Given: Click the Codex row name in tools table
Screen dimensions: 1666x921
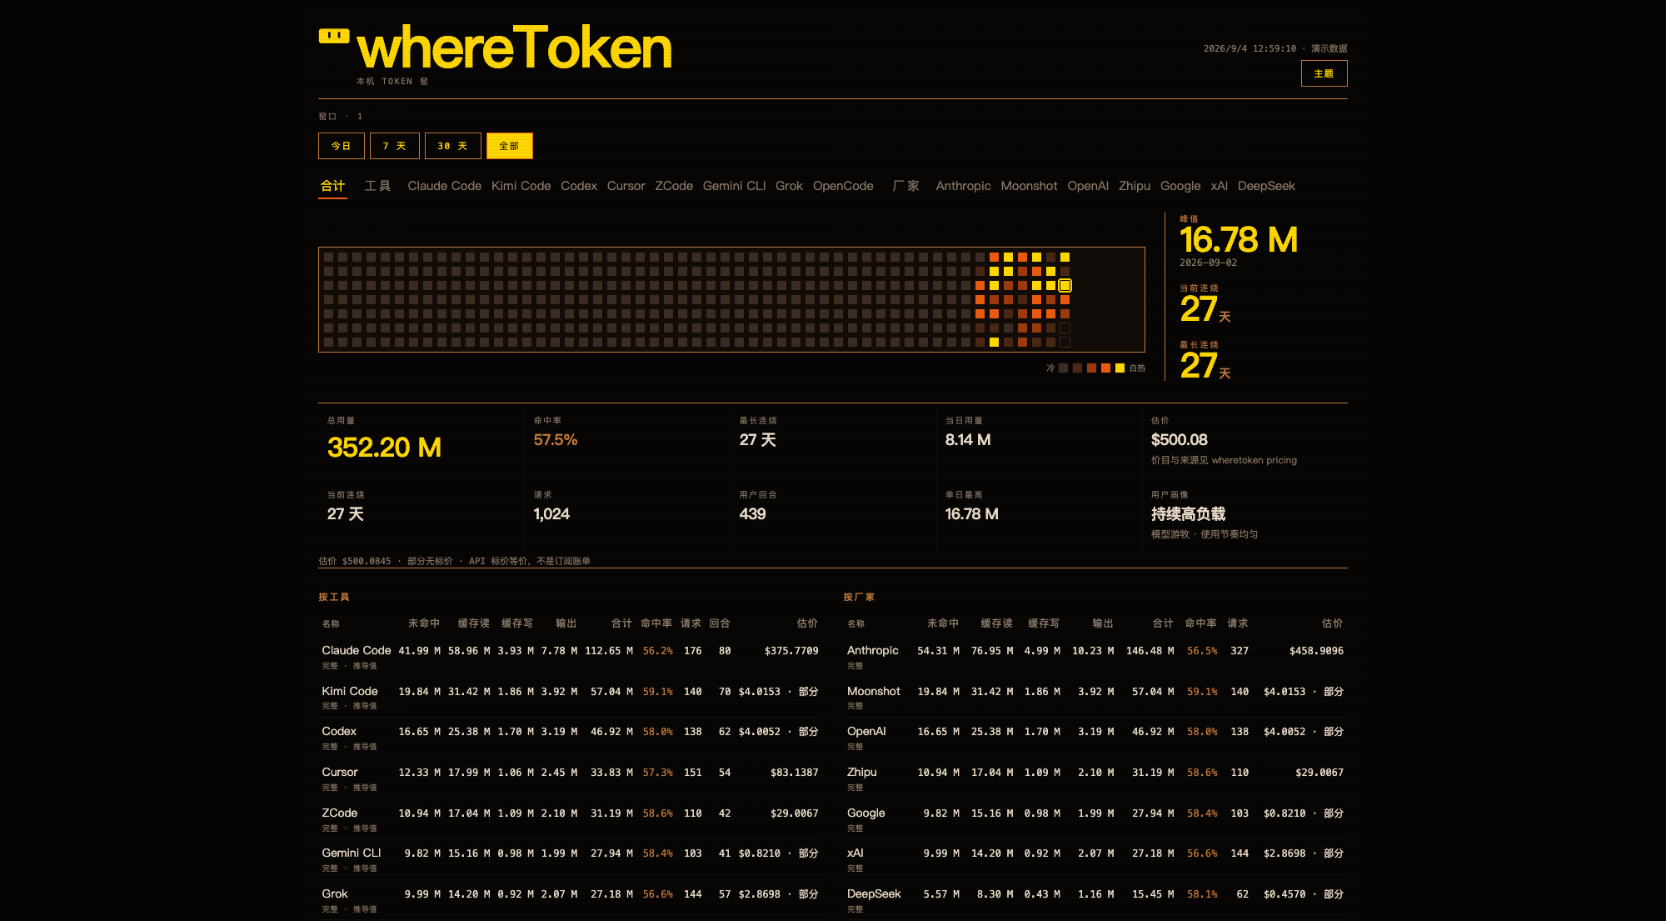Looking at the screenshot, I should click(339, 731).
